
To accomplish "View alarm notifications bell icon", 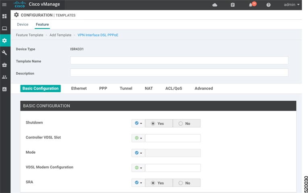I will pyautogui.click(x=251, y=5).
